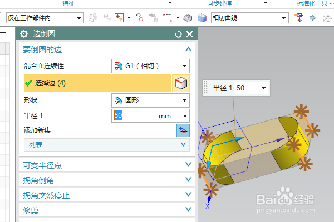
Task: Click the 同步建模 ribbon group label
Action: (x=219, y=3)
